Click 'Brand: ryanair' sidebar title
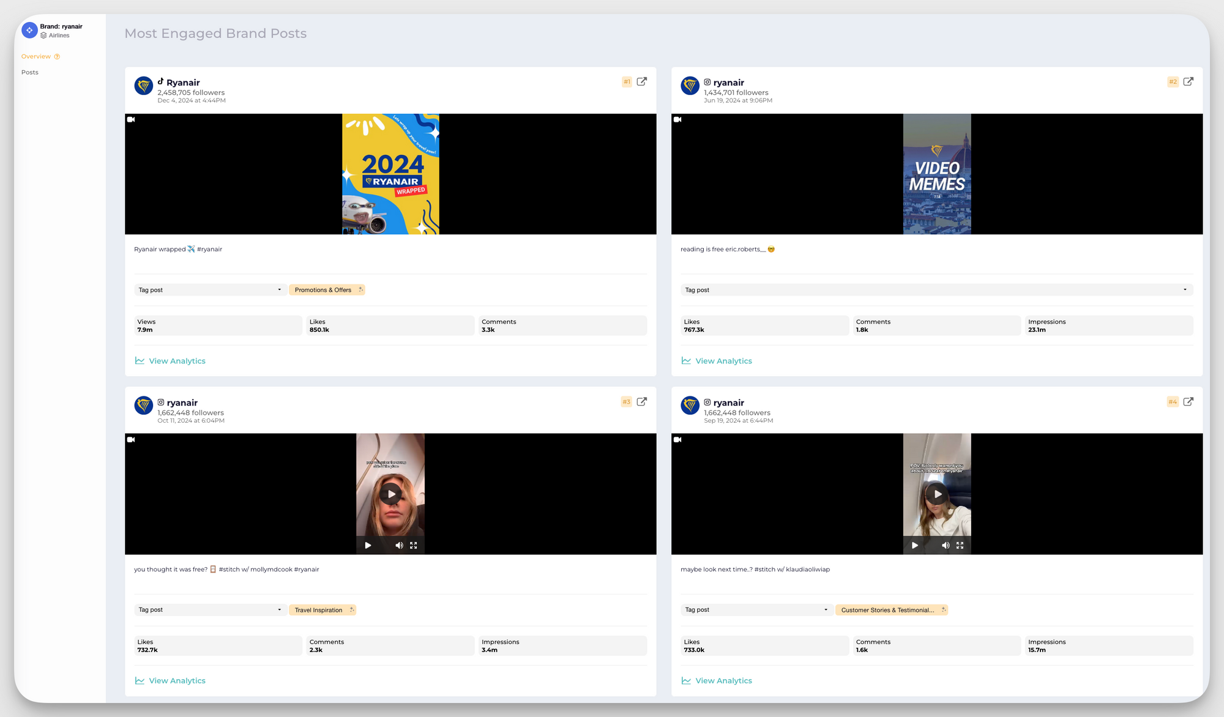This screenshot has width=1224, height=717. (61, 26)
